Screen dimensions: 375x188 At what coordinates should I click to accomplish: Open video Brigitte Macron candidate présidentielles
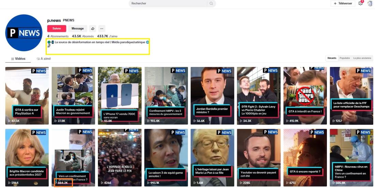[27, 158]
